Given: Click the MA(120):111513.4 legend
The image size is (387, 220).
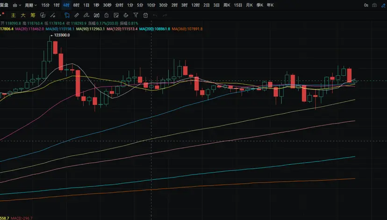Looking at the screenshot, I should tap(122, 29).
